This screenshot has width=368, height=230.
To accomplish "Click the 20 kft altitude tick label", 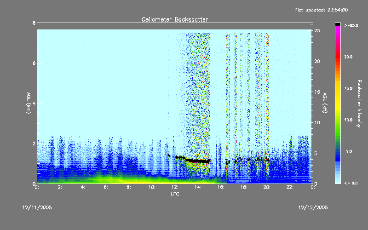I will pyautogui.click(x=317, y=61).
